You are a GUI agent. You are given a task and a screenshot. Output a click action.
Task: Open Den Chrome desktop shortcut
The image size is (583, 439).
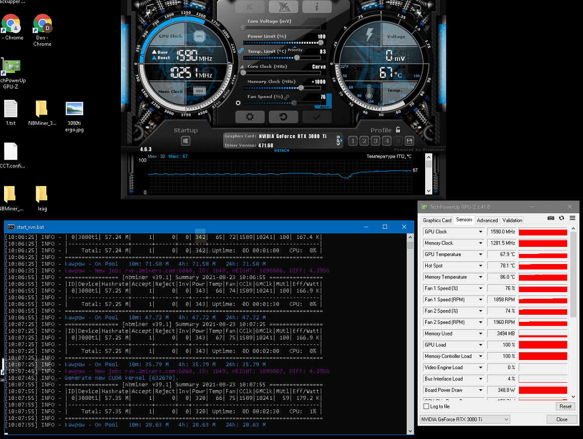tap(42, 30)
